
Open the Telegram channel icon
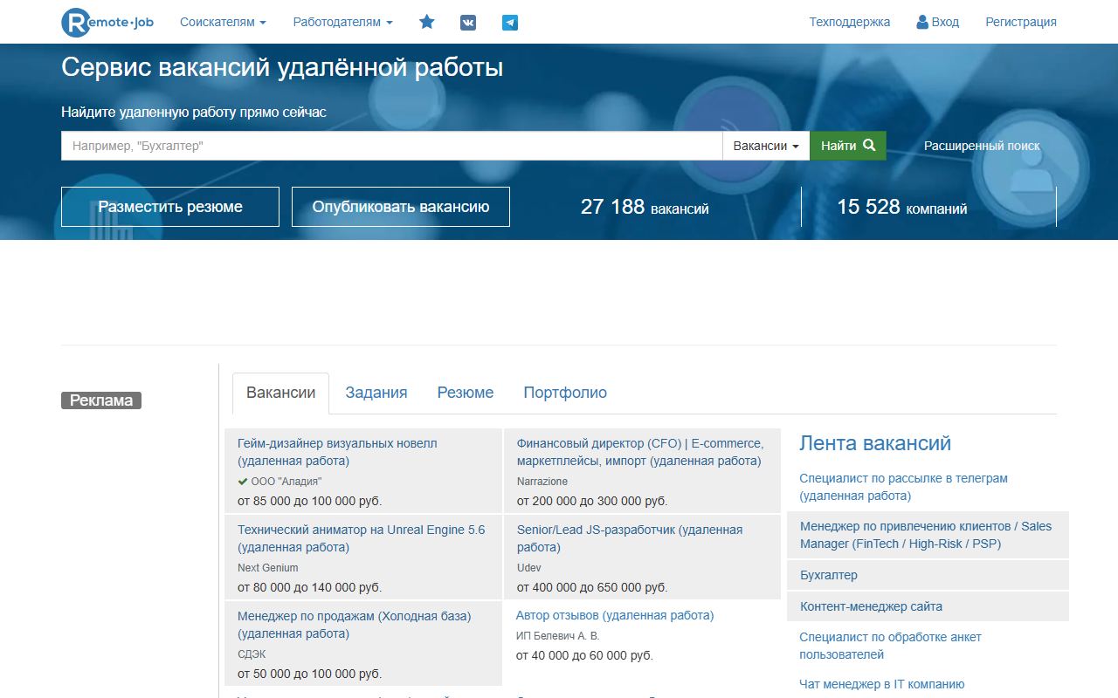click(510, 23)
